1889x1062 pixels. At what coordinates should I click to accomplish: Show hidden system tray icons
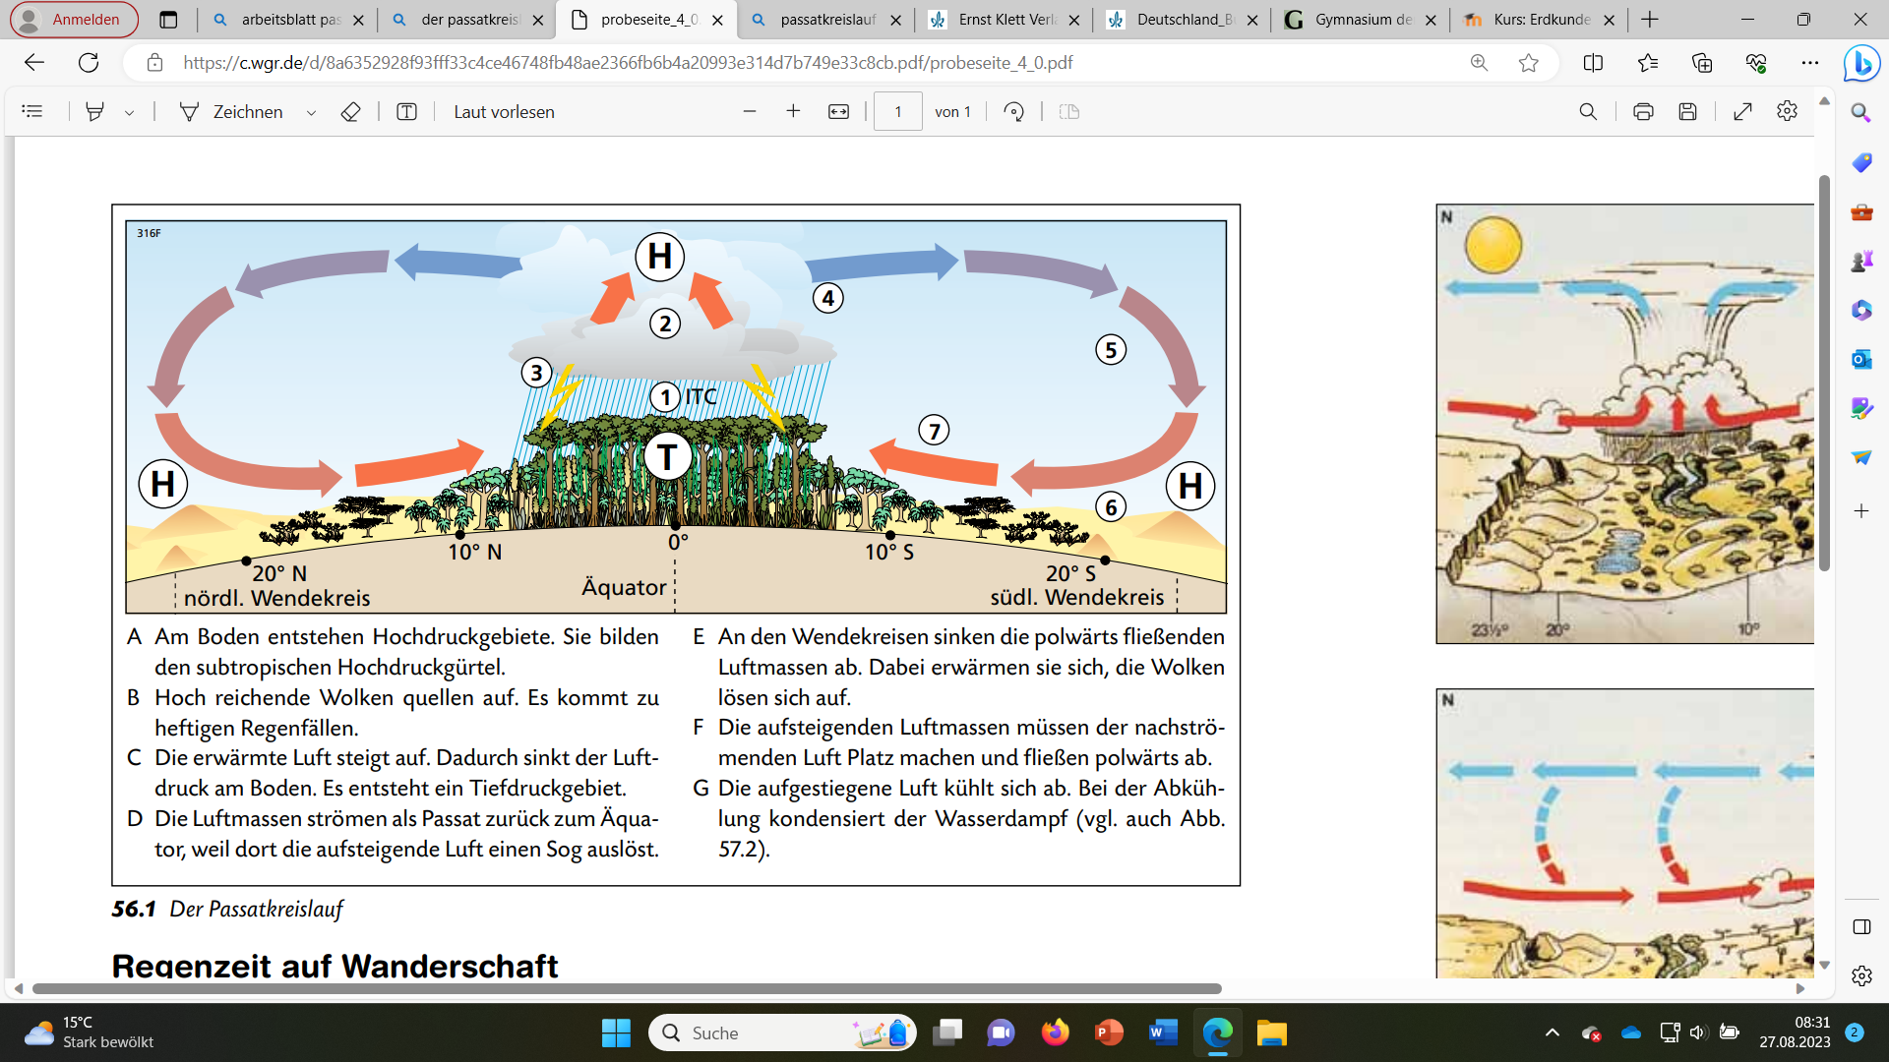[1553, 1032]
